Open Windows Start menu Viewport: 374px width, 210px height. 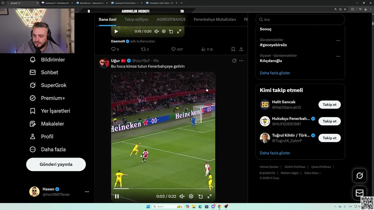148,206
